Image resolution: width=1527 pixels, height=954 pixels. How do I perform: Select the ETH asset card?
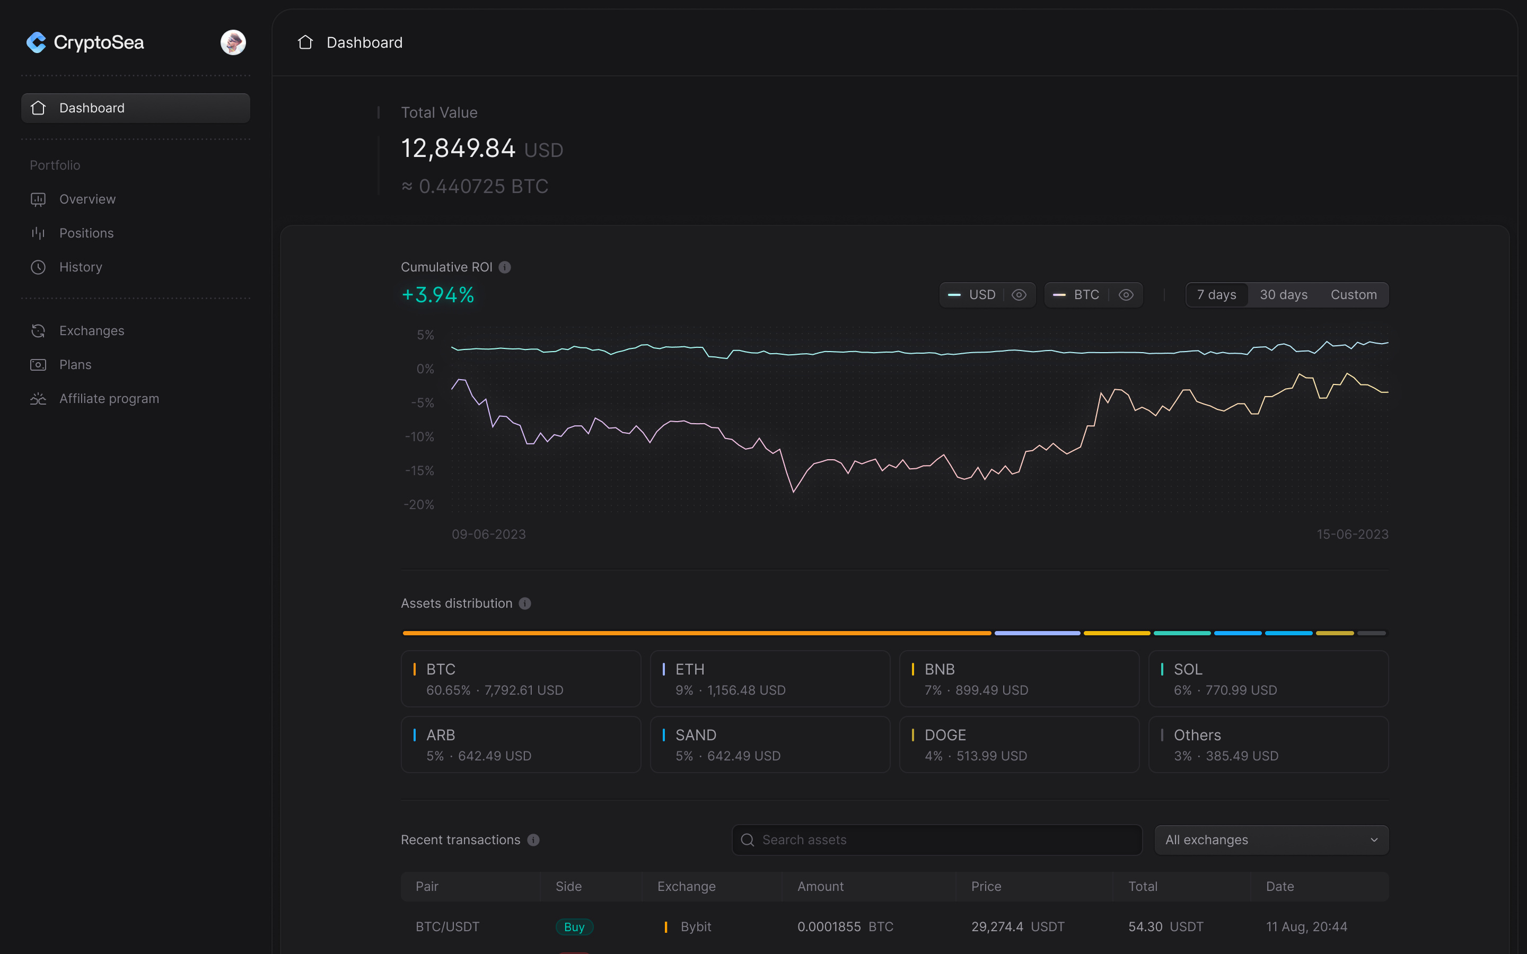point(770,679)
